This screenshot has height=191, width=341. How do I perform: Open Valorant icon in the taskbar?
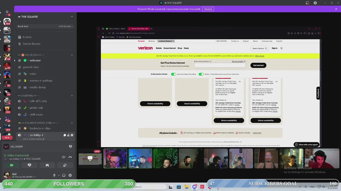(202, 187)
